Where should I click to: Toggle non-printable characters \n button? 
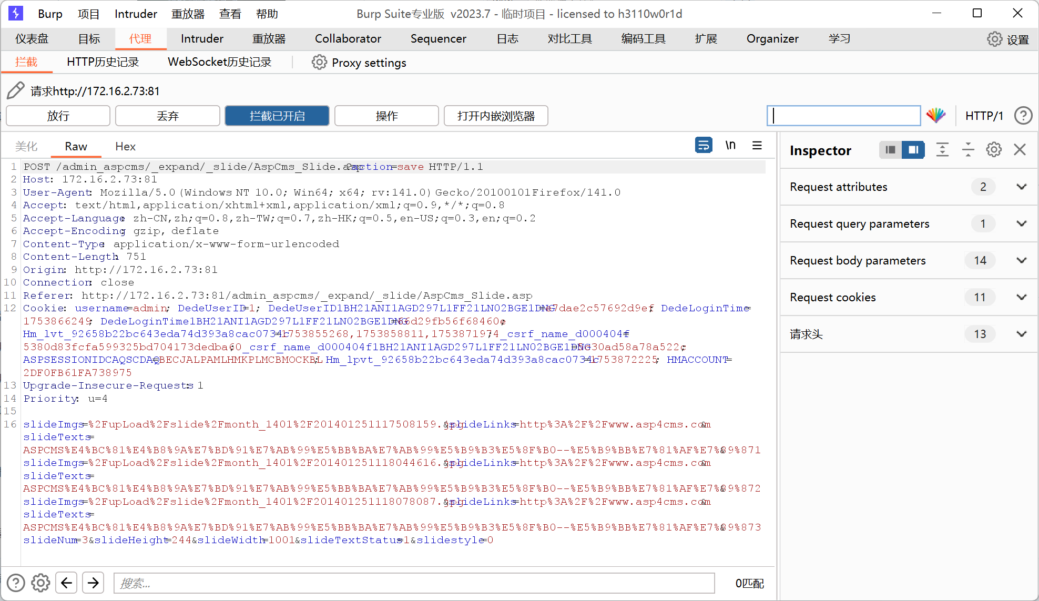point(730,145)
